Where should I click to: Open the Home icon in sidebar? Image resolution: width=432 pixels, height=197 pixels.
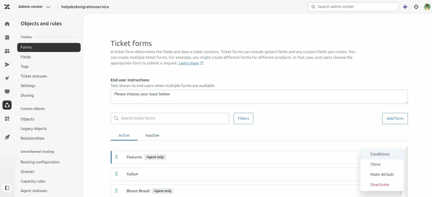point(7,24)
